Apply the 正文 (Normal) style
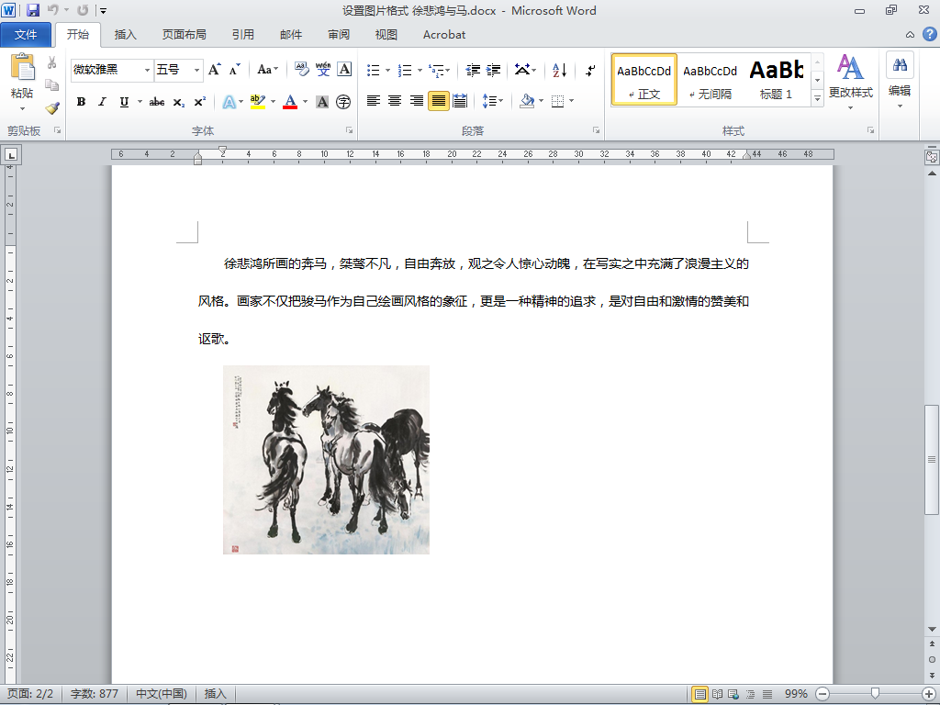This screenshot has width=940, height=705. (644, 80)
